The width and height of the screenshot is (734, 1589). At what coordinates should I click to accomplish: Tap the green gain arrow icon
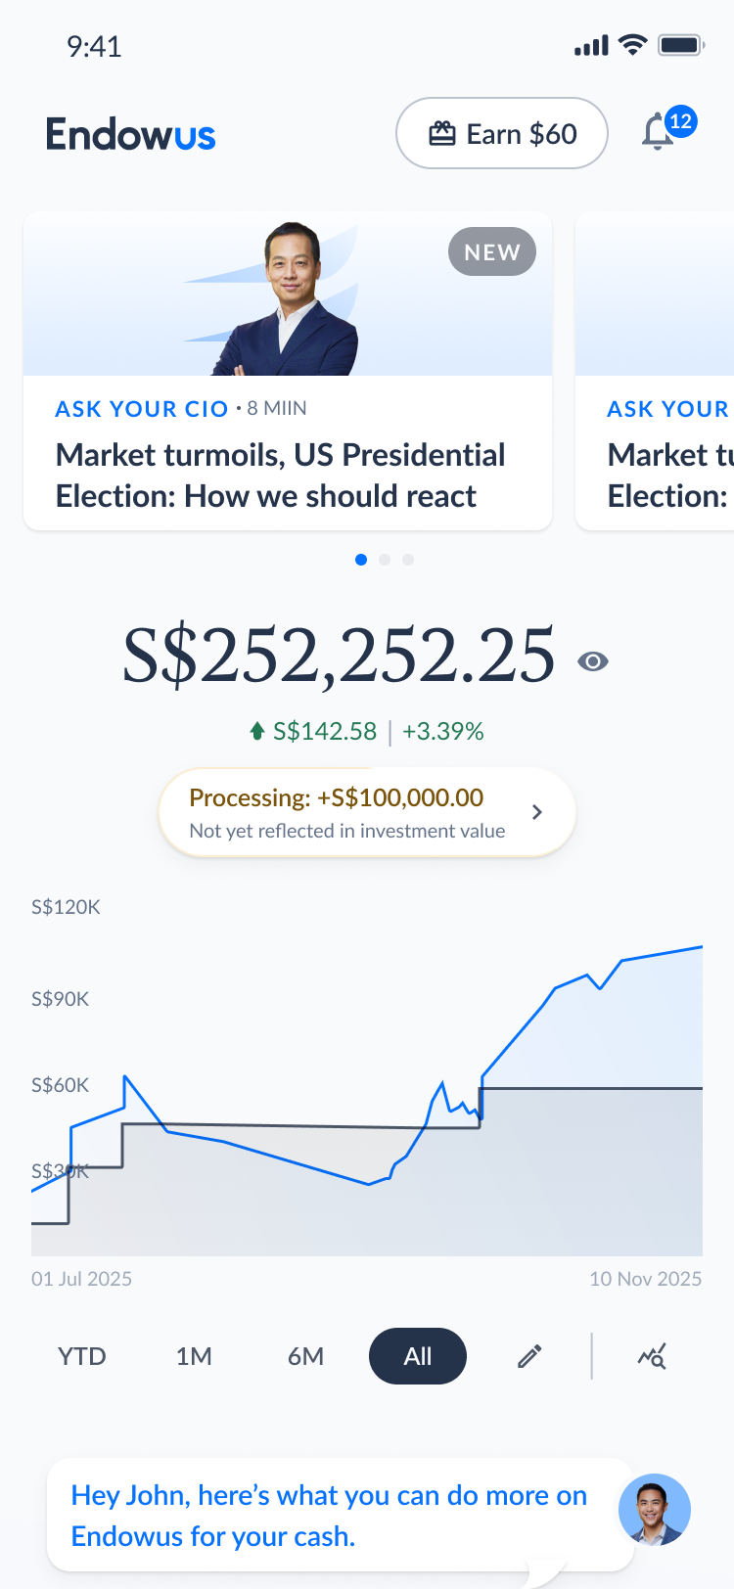257,731
